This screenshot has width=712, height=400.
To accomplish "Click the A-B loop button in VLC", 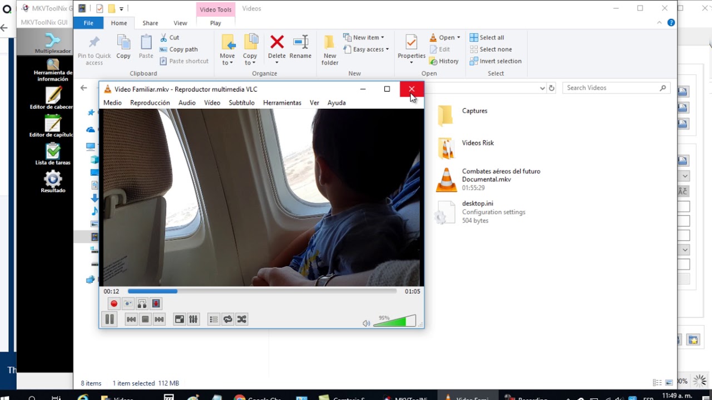I will pyautogui.click(x=142, y=303).
